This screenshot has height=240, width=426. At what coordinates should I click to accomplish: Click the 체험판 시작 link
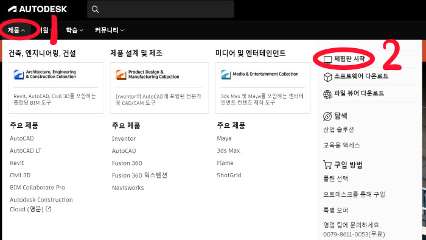(349, 58)
